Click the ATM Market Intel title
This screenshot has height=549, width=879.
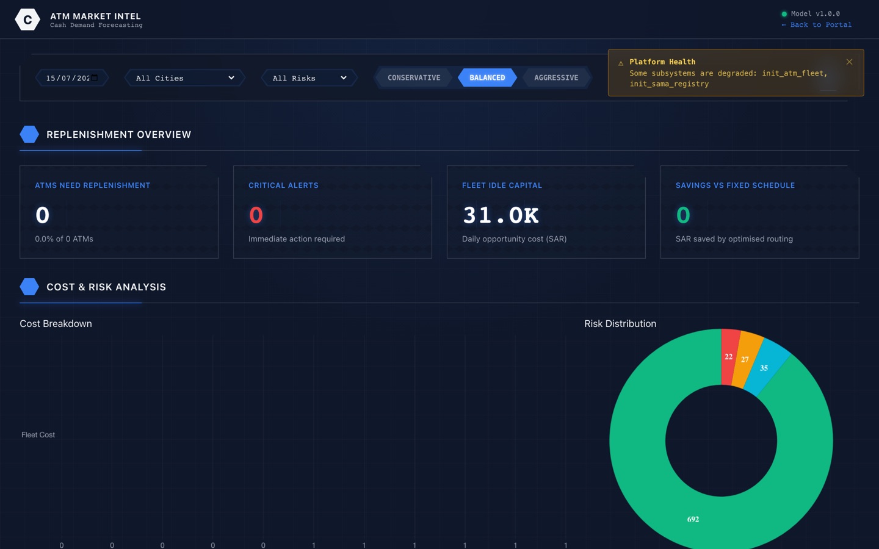pyautogui.click(x=95, y=16)
